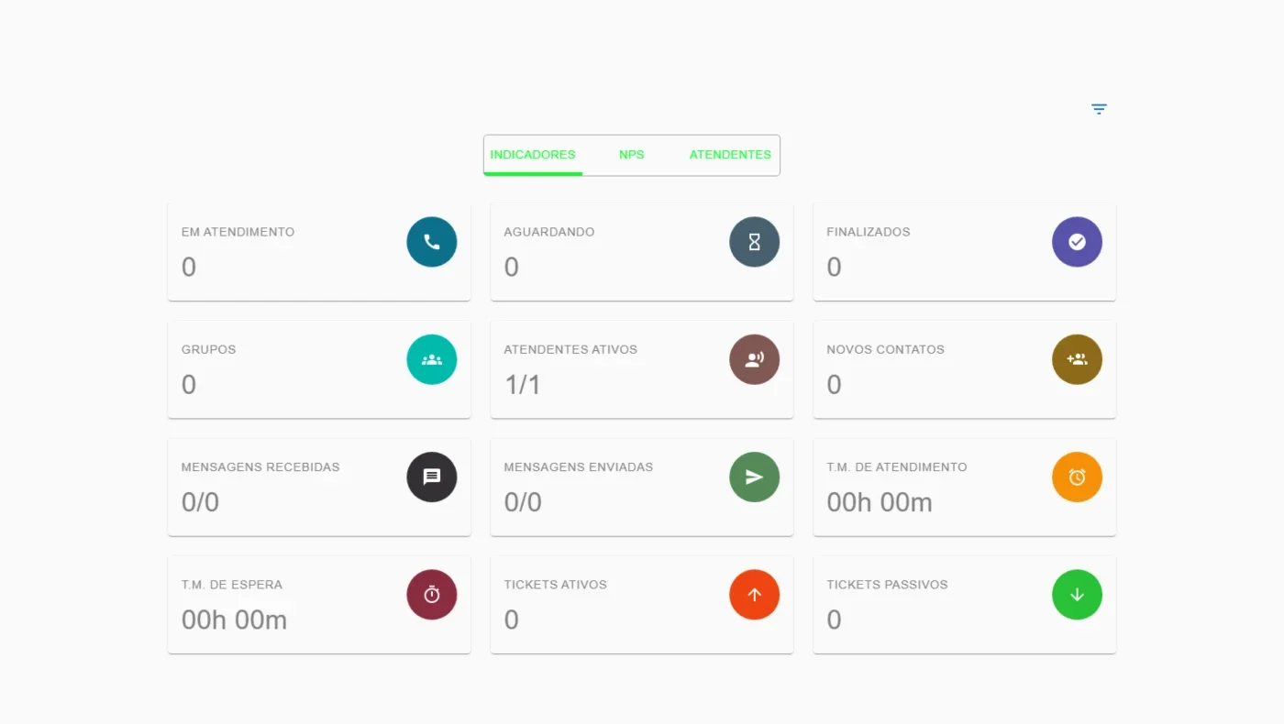Click '00h 00m' under T.M. de Atendimento
The height and width of the screenshot is (724, 1284).
pos(880,502)
